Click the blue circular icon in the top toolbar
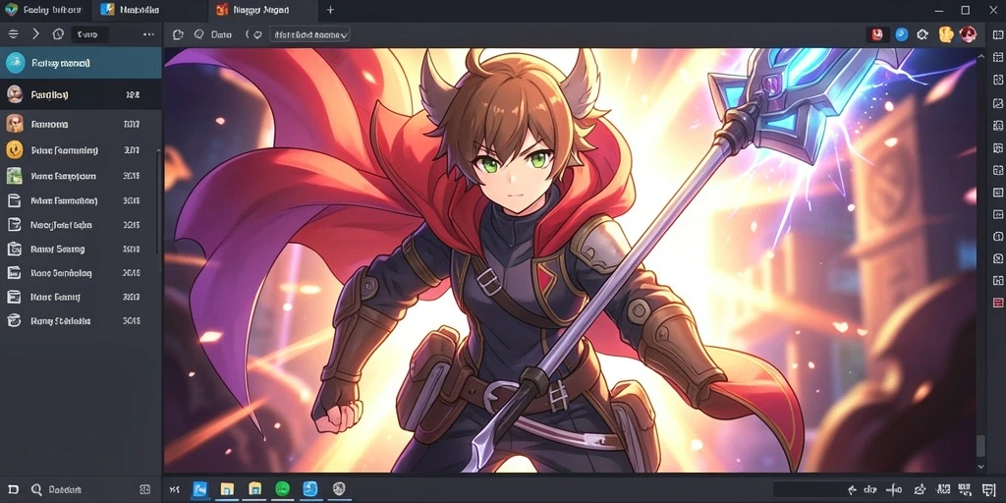The width and height of the screenshot is (1006, 503). (x=901, y=34)
